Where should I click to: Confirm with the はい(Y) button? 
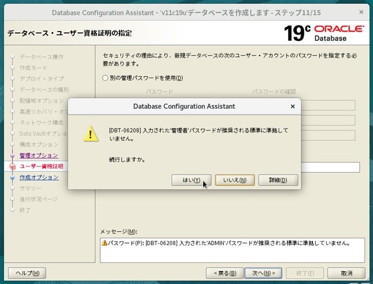click(x=191, y=180)
